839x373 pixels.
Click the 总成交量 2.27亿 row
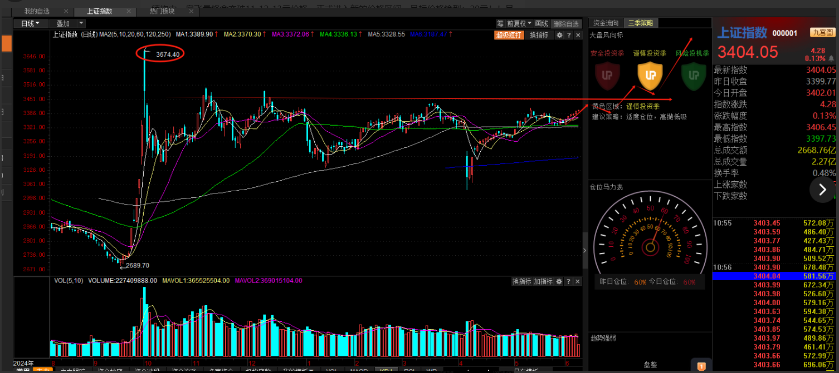pyautogui.click(x=775, y=162)
